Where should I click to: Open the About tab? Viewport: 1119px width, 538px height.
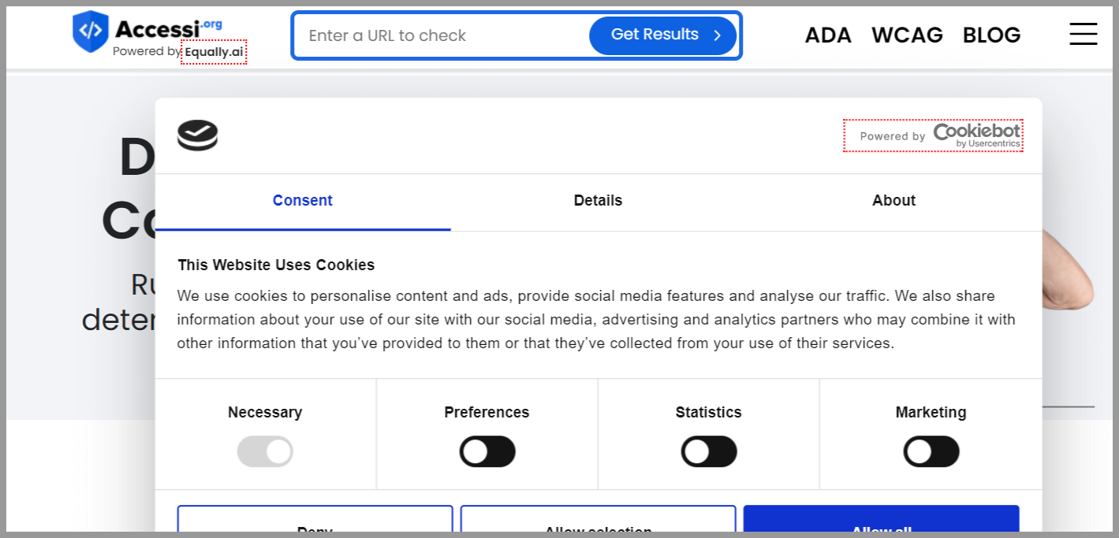click(x=894, y=201)
